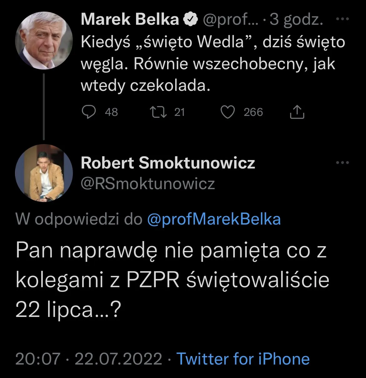366x378 pixels.
Task: Toggle the like on Marek Belka's tweet
Action: [x=228, y=111]
